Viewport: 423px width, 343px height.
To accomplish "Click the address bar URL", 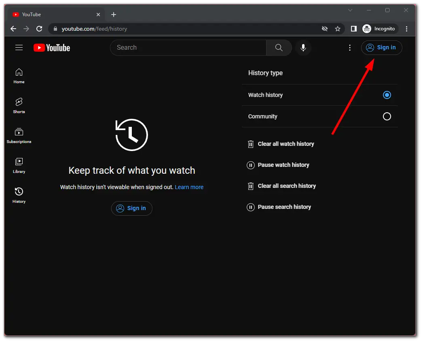I will pyautogui.click(x=94, y=29).
